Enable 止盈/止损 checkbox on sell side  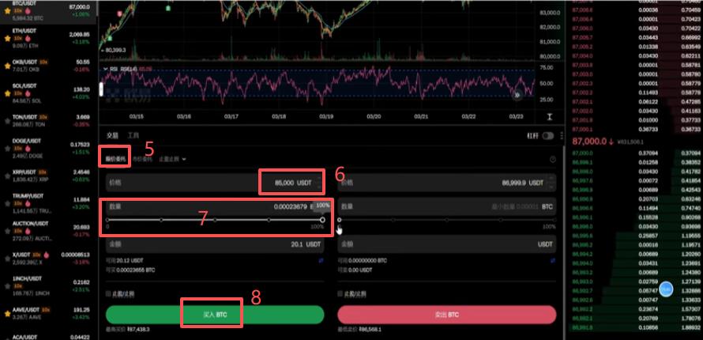[340, 294]
